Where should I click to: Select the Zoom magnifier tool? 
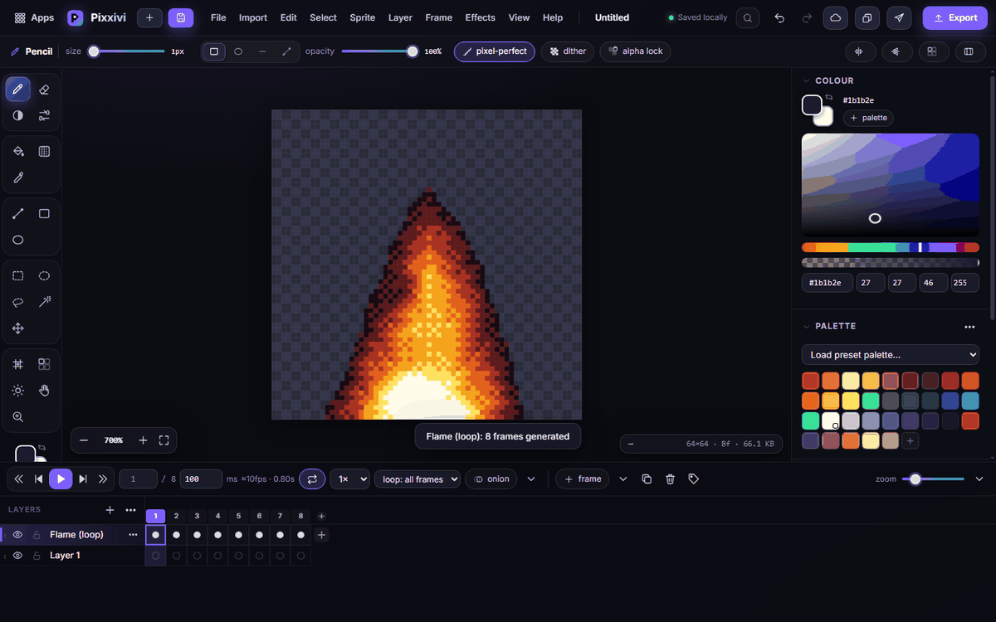(18, 416)
